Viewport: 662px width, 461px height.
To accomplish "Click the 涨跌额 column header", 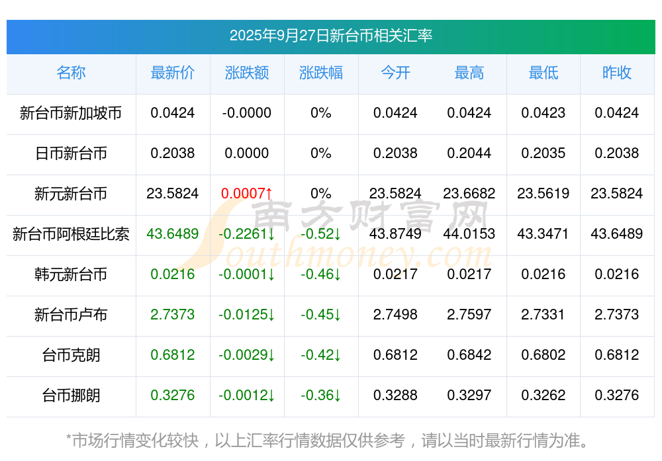I will 247,73.
